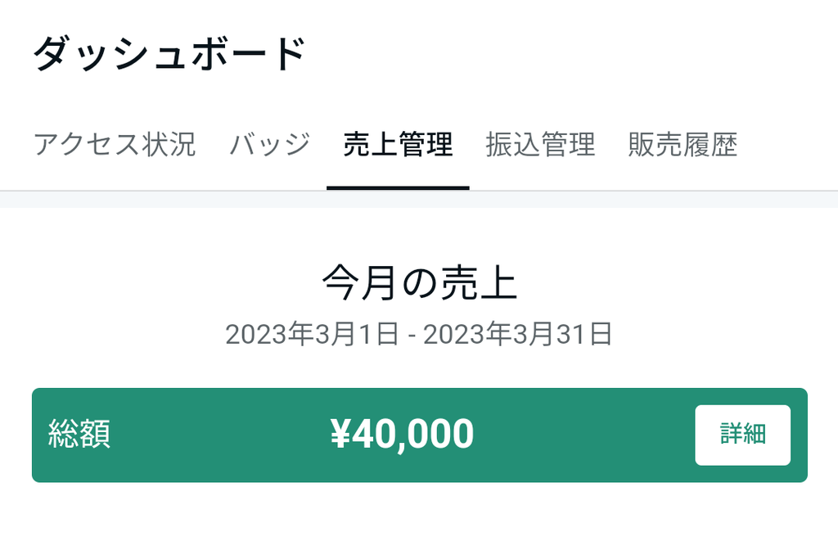Click the black underline beneath 売上管理
Screen dimensions: 838x550
pos(398,187)
